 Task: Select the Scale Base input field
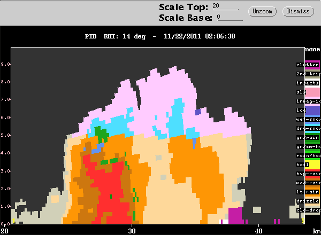(230, 17)
